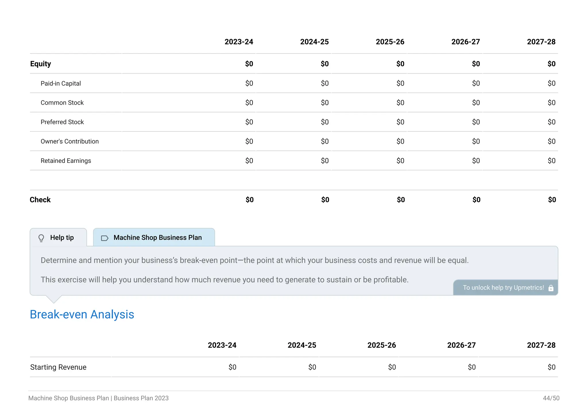The height and width of the screenshot is (416, 588).
Task: Click the 2023-24 header in equity table
Action: (239, 42)
